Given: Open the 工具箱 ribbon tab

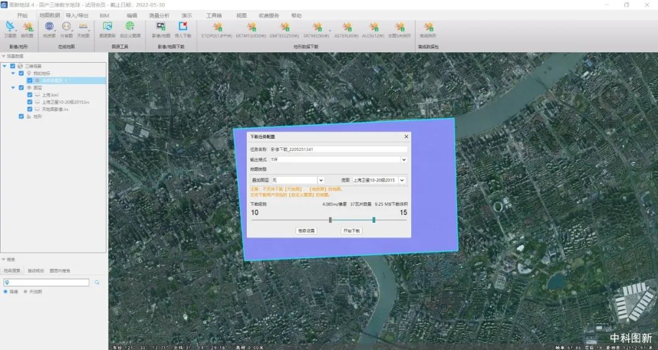Looking at the screenshot, I should coord(214,15).
